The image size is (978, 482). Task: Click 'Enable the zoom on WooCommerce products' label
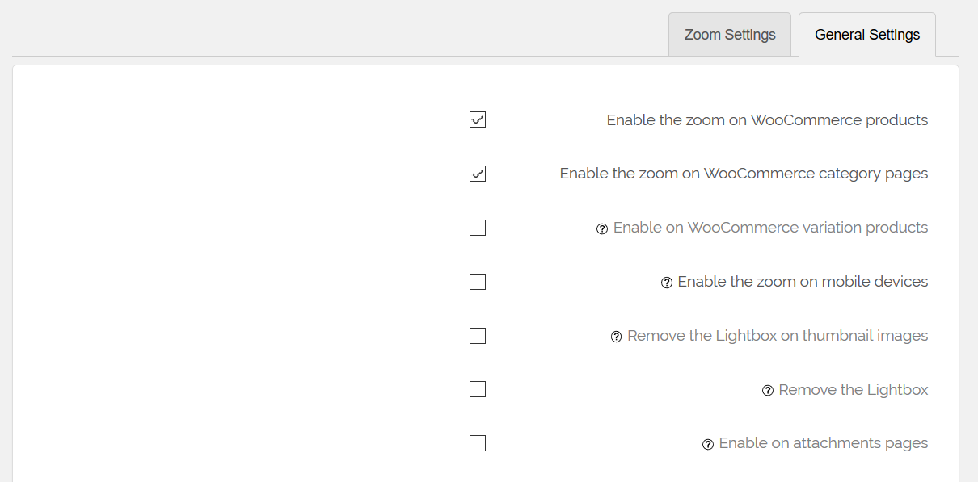tap(767, 120)
